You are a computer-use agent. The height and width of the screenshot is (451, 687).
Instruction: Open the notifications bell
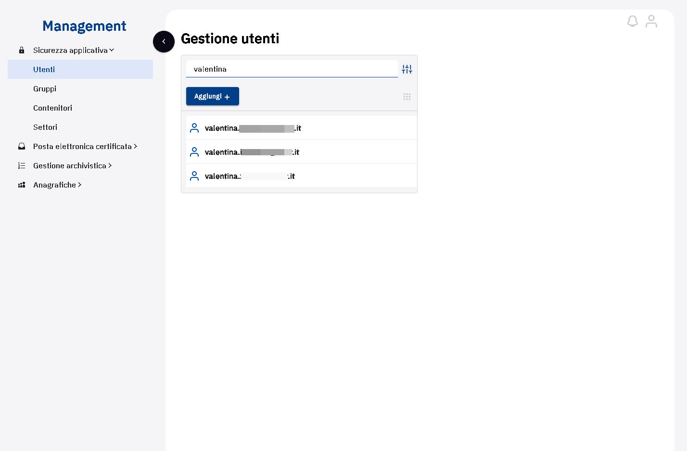(633, 21)
